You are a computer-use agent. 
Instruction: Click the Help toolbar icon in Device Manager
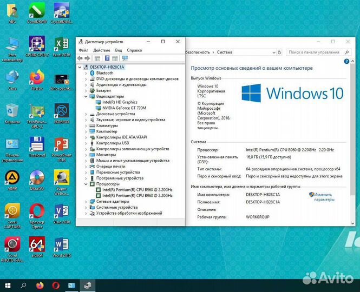107,58
